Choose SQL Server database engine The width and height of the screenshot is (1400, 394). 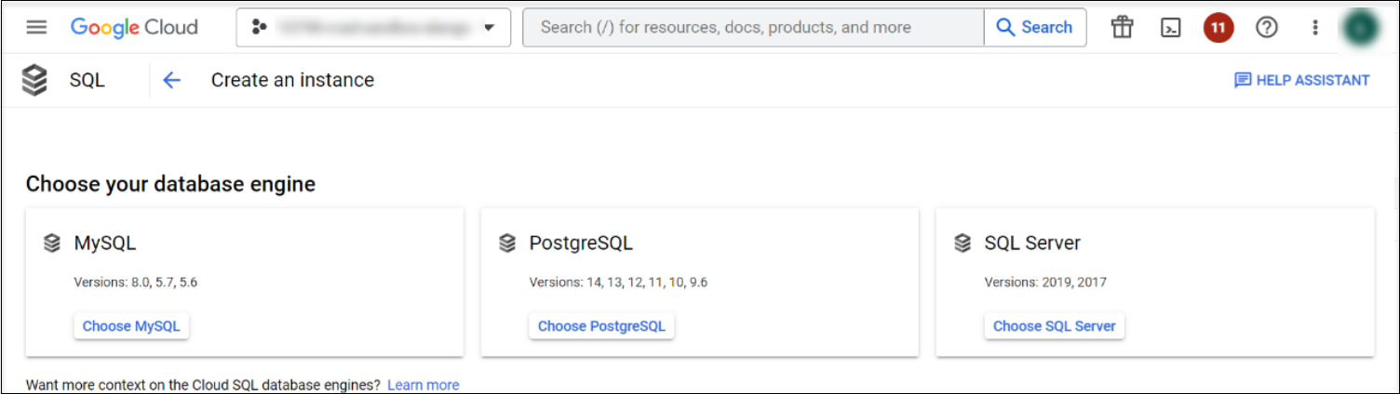pos(1054,326)
